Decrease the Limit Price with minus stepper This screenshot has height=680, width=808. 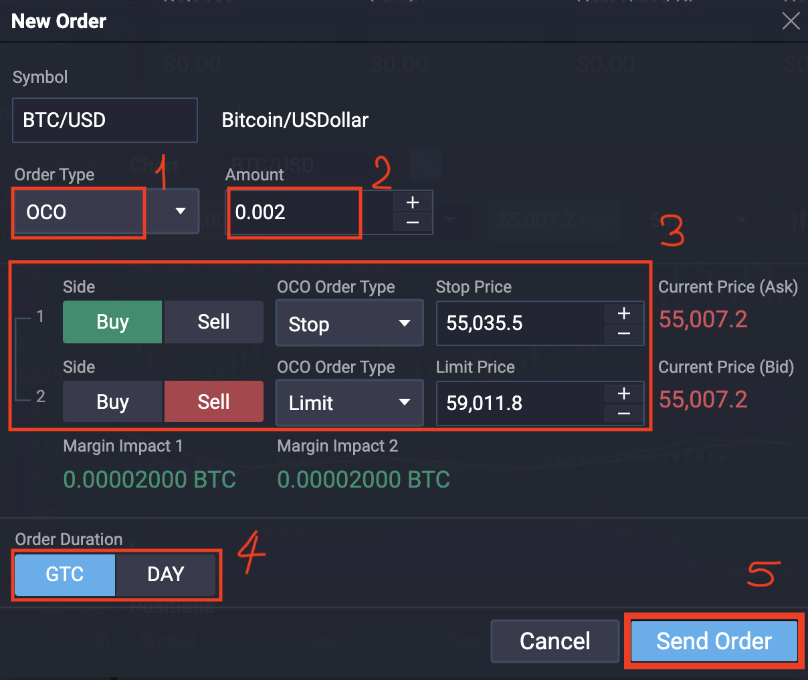pos(623,415)
